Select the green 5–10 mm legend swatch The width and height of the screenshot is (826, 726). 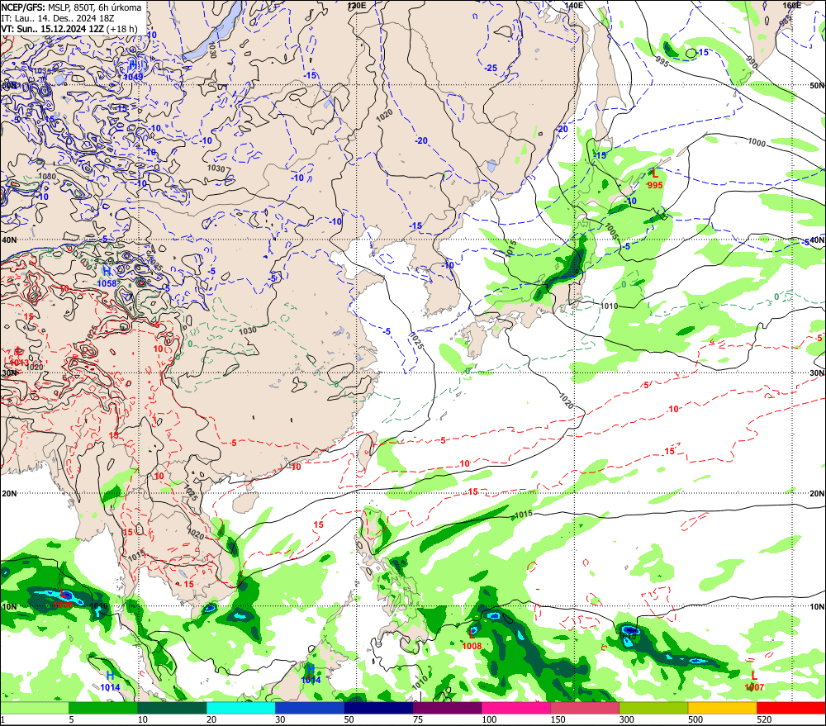[103, 708]
